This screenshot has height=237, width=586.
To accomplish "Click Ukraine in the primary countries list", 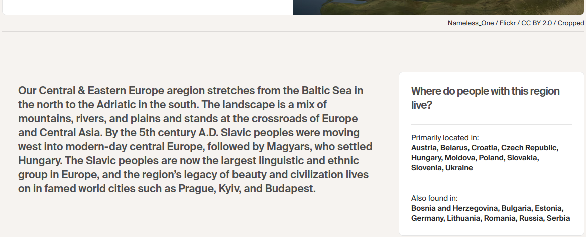I will point(459,168).
